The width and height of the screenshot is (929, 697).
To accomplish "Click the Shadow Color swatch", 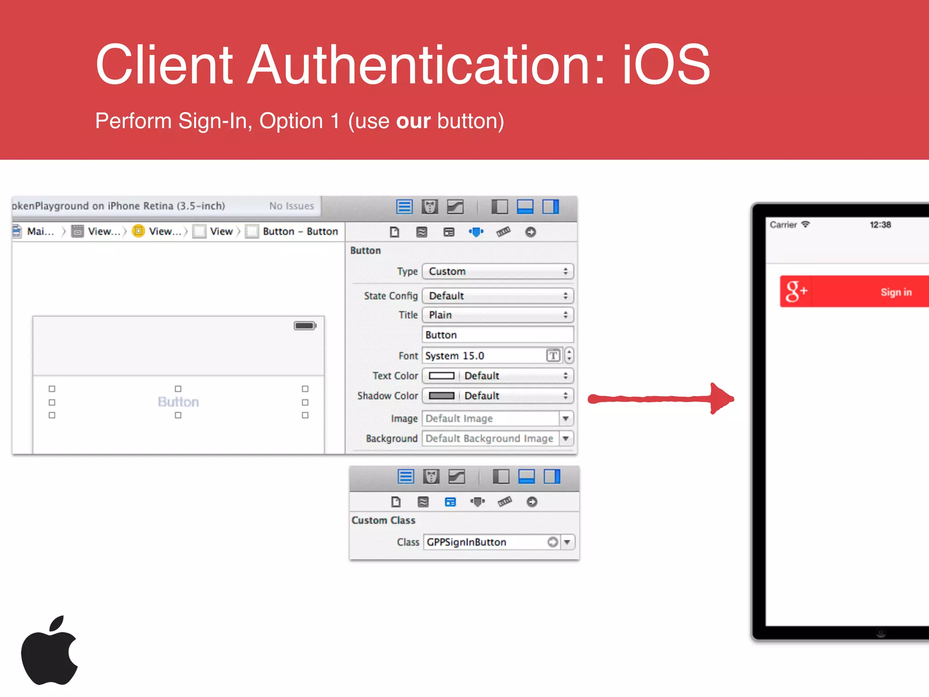I will click(441, 396).
